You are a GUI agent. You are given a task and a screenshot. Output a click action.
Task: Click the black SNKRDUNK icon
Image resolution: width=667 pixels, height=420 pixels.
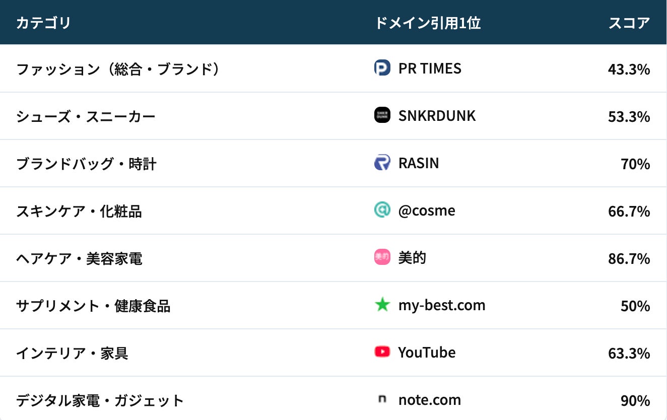[382, 115]
